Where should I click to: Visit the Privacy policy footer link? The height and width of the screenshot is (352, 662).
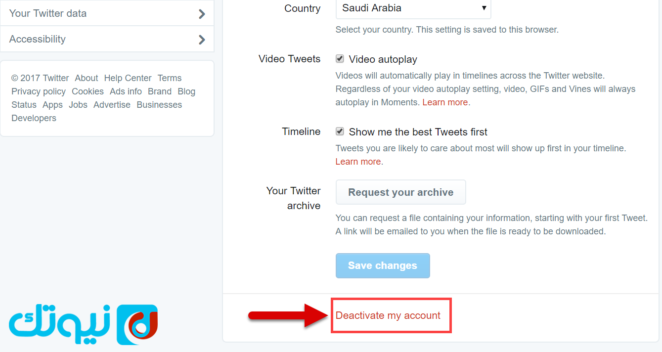pyautogui.click(x=39, y=91)
